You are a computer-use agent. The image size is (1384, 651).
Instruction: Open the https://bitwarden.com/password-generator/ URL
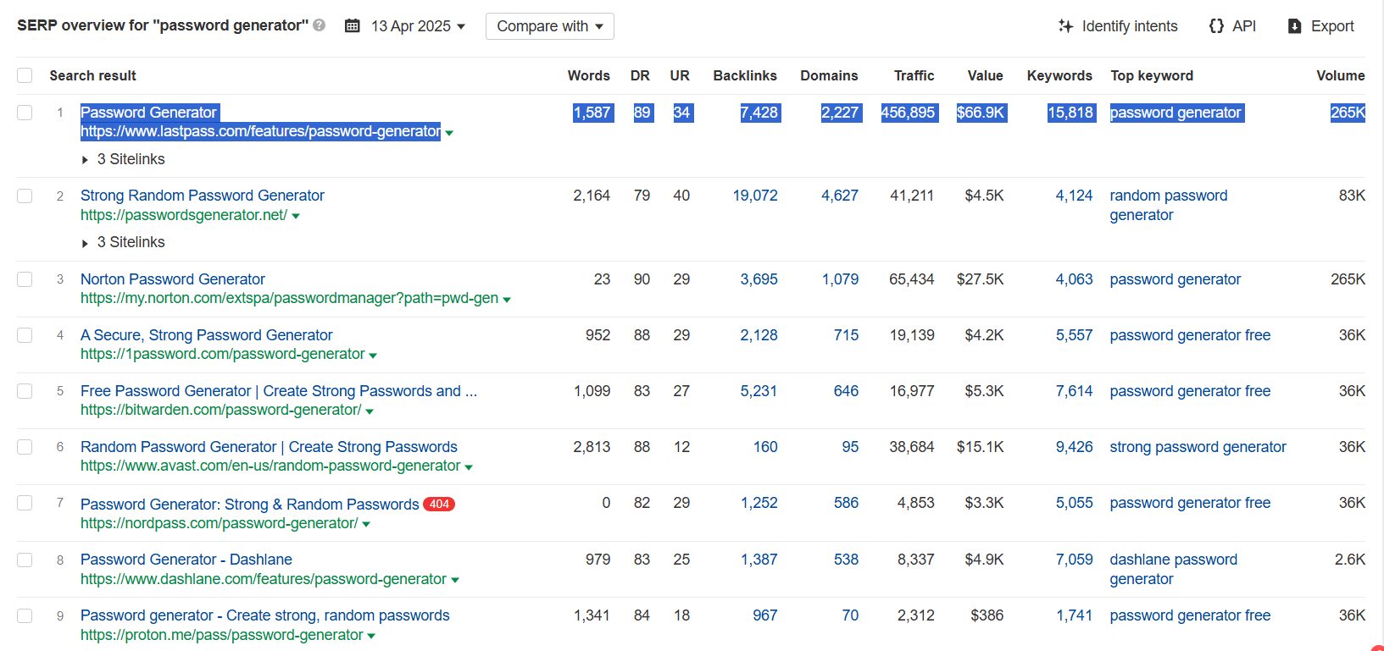pos(221,410)
